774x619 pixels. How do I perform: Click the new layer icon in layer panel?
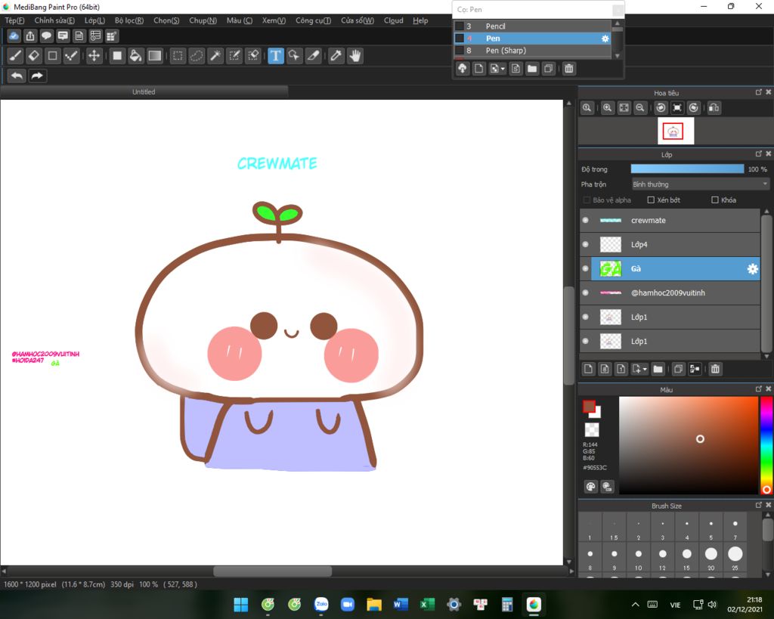(588, 369)
